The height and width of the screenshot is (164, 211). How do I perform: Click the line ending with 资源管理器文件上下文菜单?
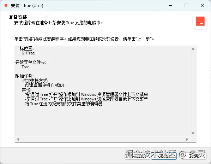pos(86,94)
